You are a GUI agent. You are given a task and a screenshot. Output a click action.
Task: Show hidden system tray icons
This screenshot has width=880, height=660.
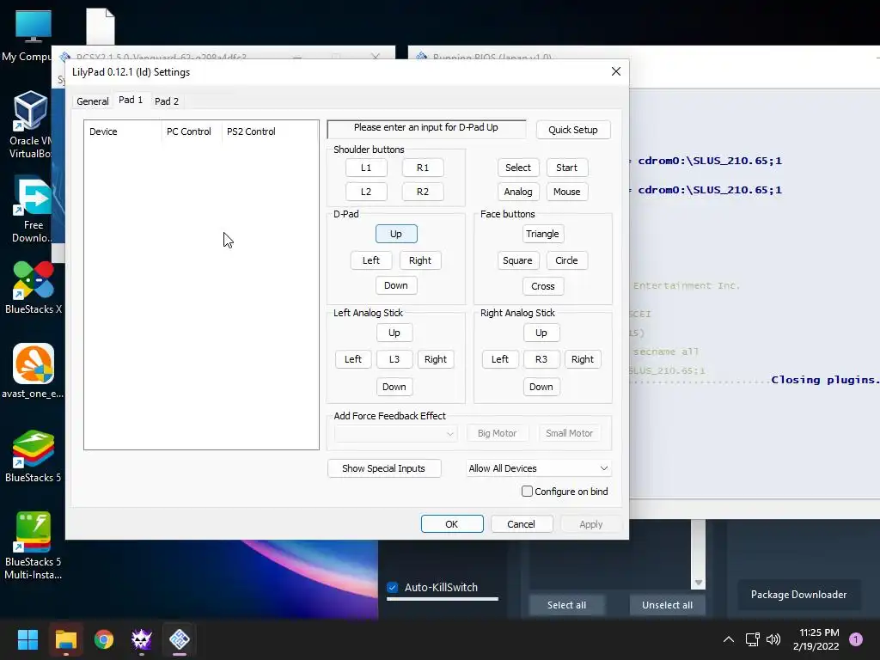729,639
